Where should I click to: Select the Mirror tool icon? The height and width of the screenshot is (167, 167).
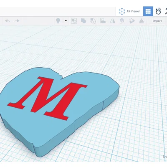coord(112,21)
